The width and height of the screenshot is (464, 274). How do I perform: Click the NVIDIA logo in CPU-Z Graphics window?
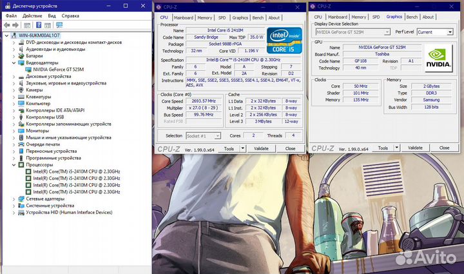click(438, 58)
